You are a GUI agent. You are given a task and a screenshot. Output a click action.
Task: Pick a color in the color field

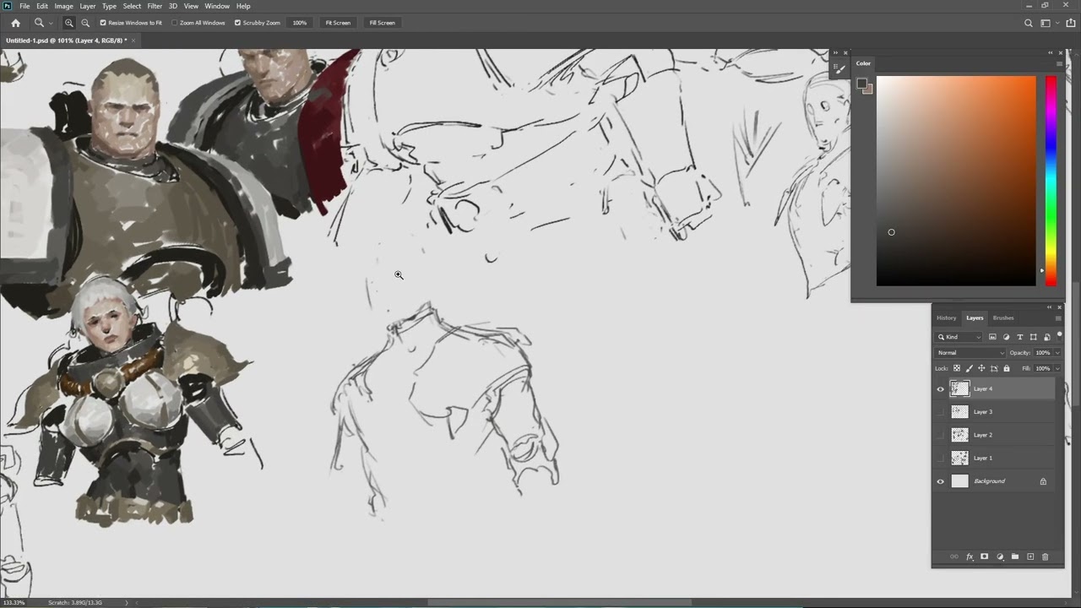[x=956, y=181]
